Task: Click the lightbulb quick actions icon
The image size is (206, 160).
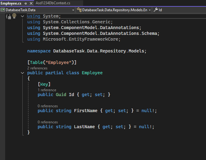Action: click(x=14, y=16)
